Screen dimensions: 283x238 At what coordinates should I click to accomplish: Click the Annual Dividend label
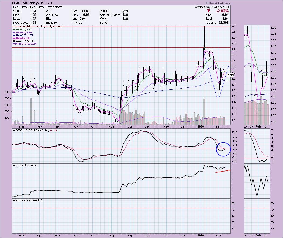[x=110, y=15]
